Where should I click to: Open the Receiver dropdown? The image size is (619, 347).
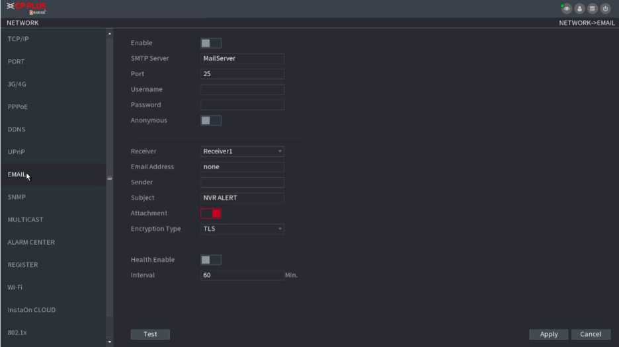point(242,151)
